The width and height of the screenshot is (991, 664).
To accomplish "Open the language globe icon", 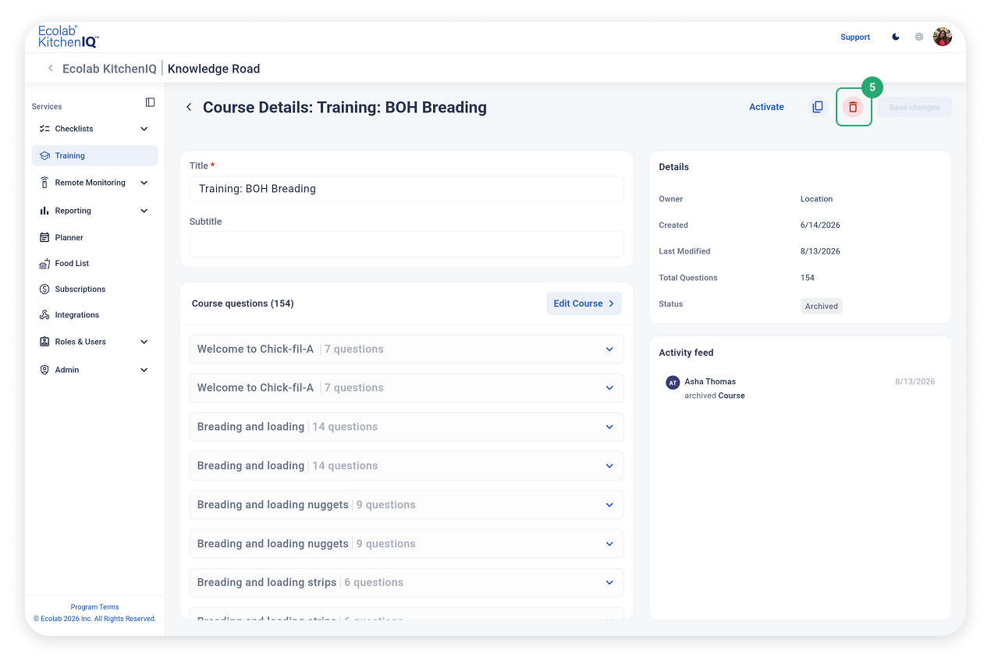I will [919, 37].
